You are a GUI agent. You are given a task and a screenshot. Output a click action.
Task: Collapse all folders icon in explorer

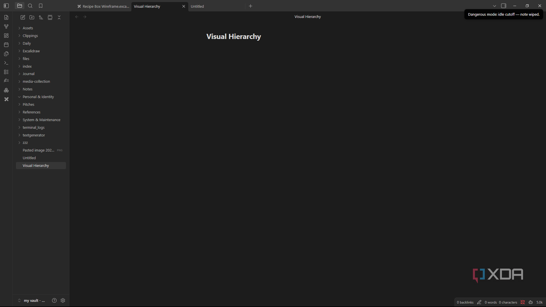[x=59, y=17]
